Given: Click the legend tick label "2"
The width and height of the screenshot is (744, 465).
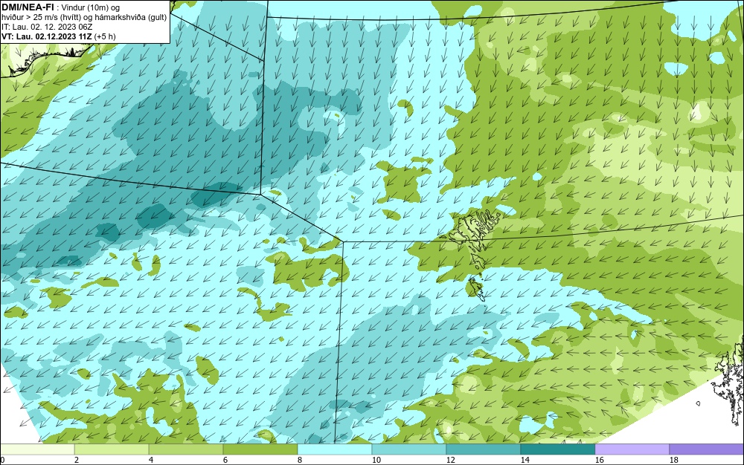Looking at the screenshot, I should pos(77,460).
